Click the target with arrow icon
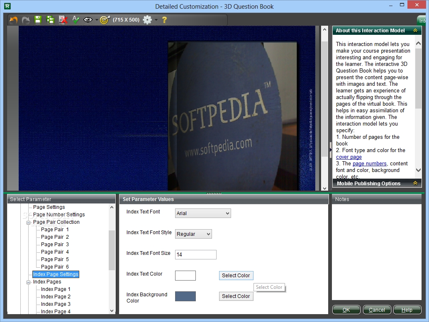The height and width of the screenshot is (322, 429). [105, 19]
